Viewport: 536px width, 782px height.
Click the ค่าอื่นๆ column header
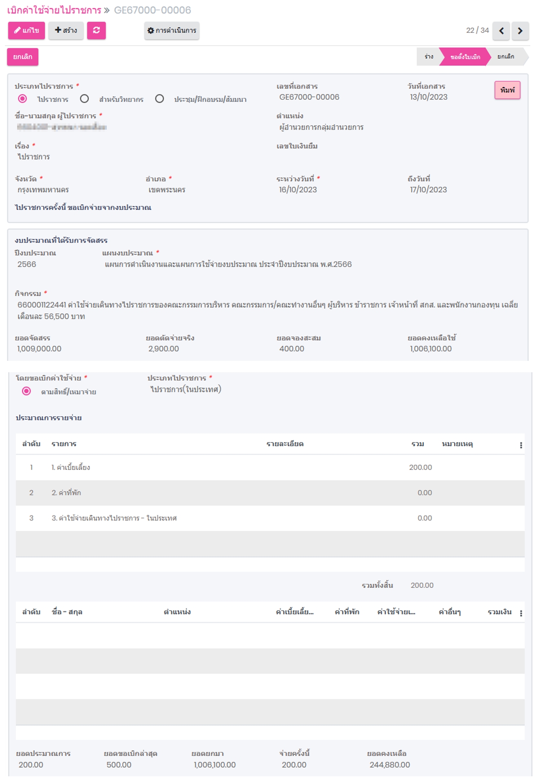(450, 612)
